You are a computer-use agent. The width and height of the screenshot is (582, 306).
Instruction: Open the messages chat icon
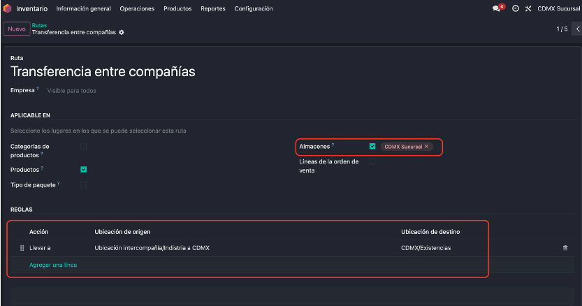[x=497, y=9]
